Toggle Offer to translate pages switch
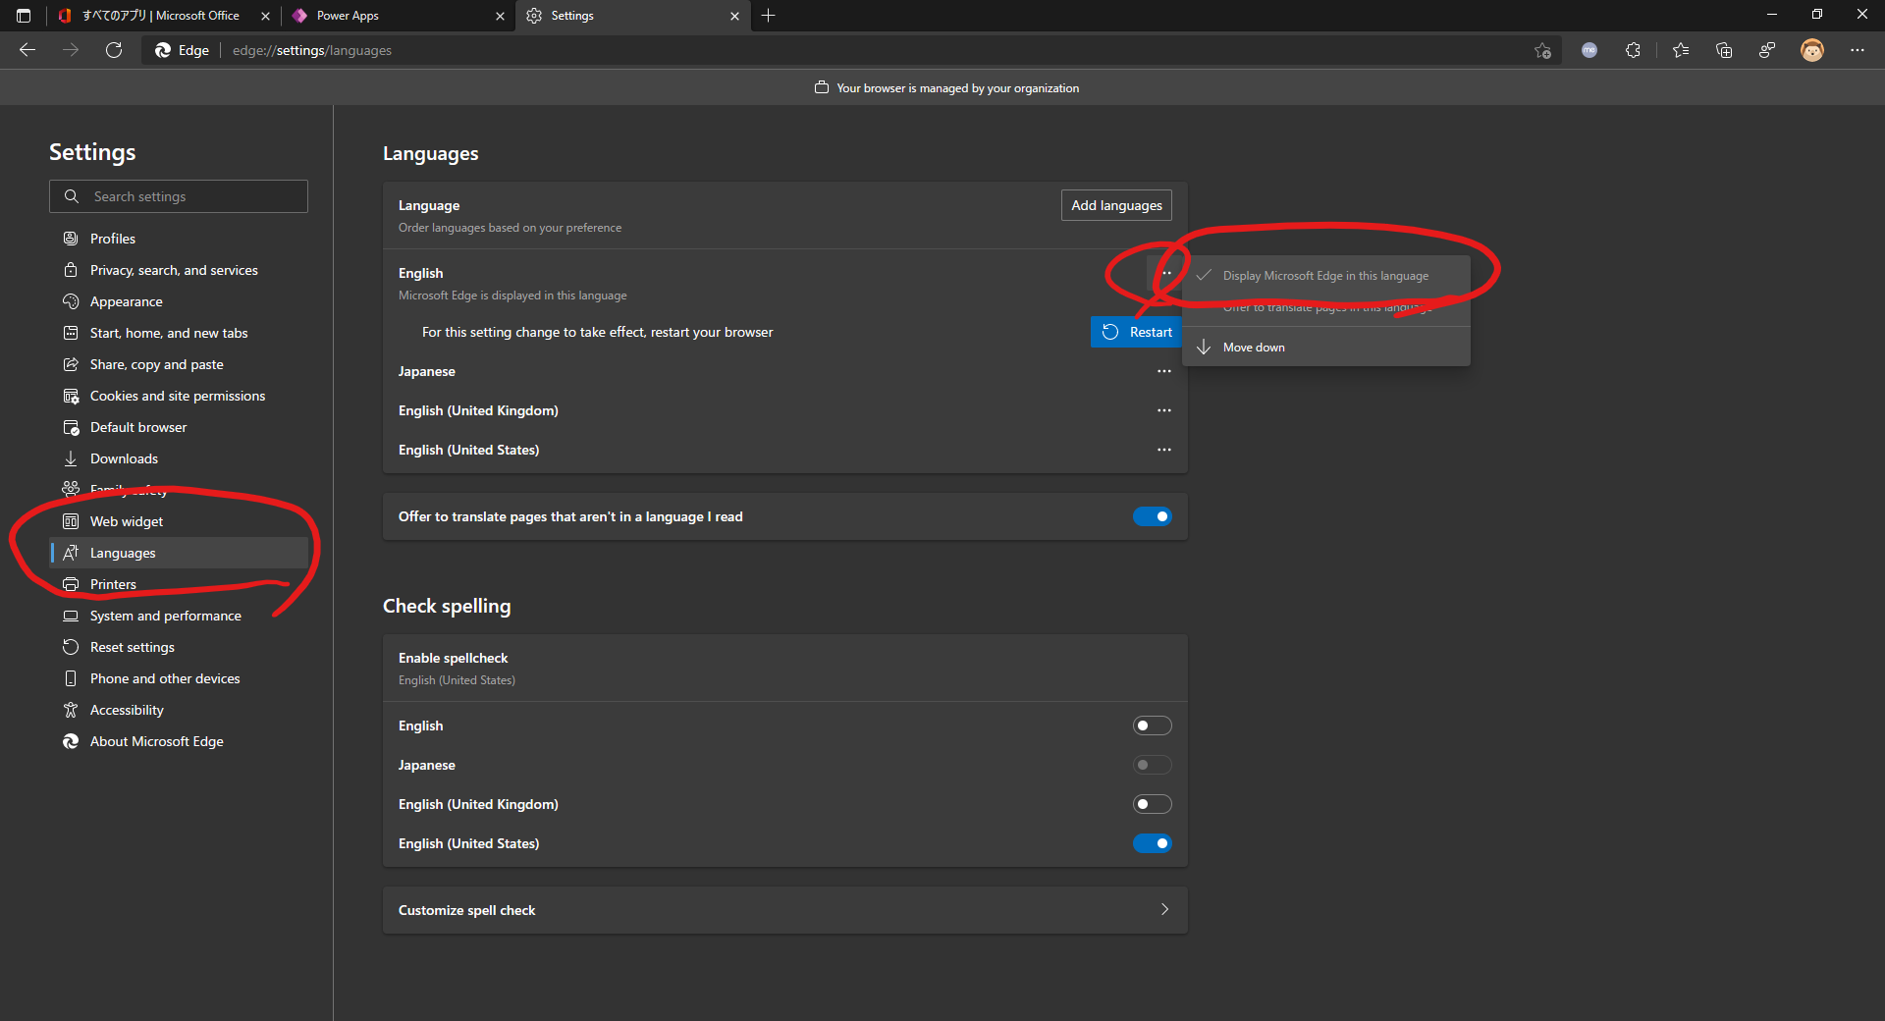 pos(1153,516)
